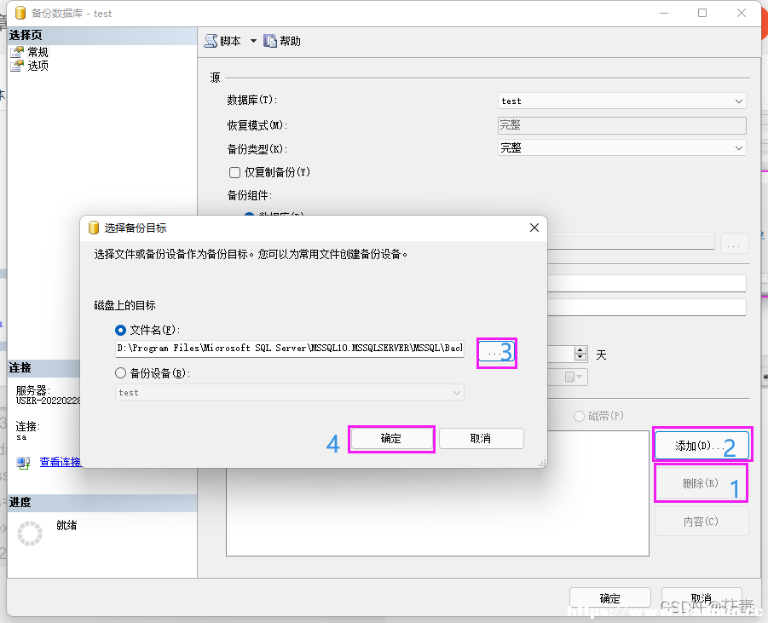
Task: Select the 选项 page in the Select a page list
Action: pos(38,66)
